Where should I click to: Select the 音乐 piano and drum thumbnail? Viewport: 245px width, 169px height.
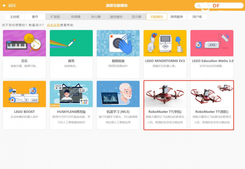[24, 43]
